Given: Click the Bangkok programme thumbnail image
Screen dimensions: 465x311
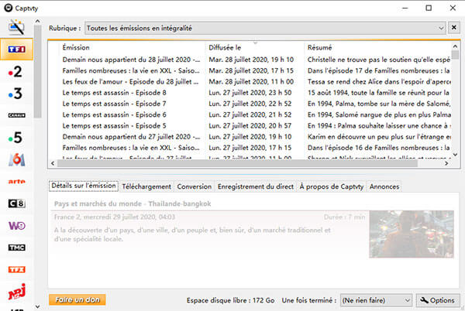Looking at the screenshot, I should [412, 234].
